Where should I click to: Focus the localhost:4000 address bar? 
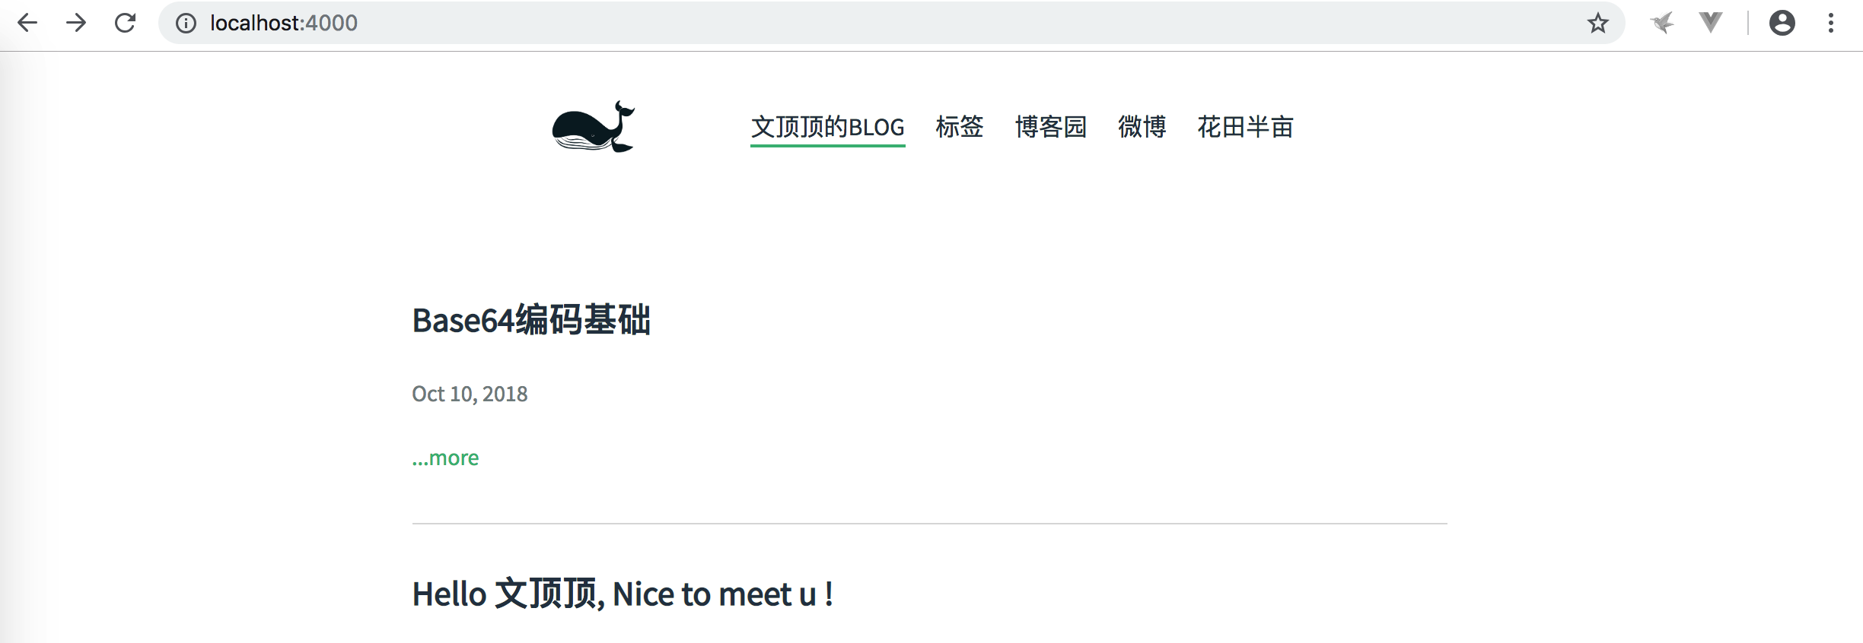[890, 23]
